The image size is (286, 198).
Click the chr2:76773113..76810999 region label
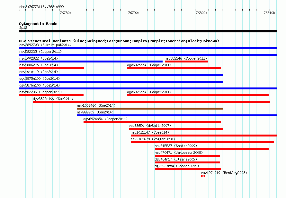[41, 7]
